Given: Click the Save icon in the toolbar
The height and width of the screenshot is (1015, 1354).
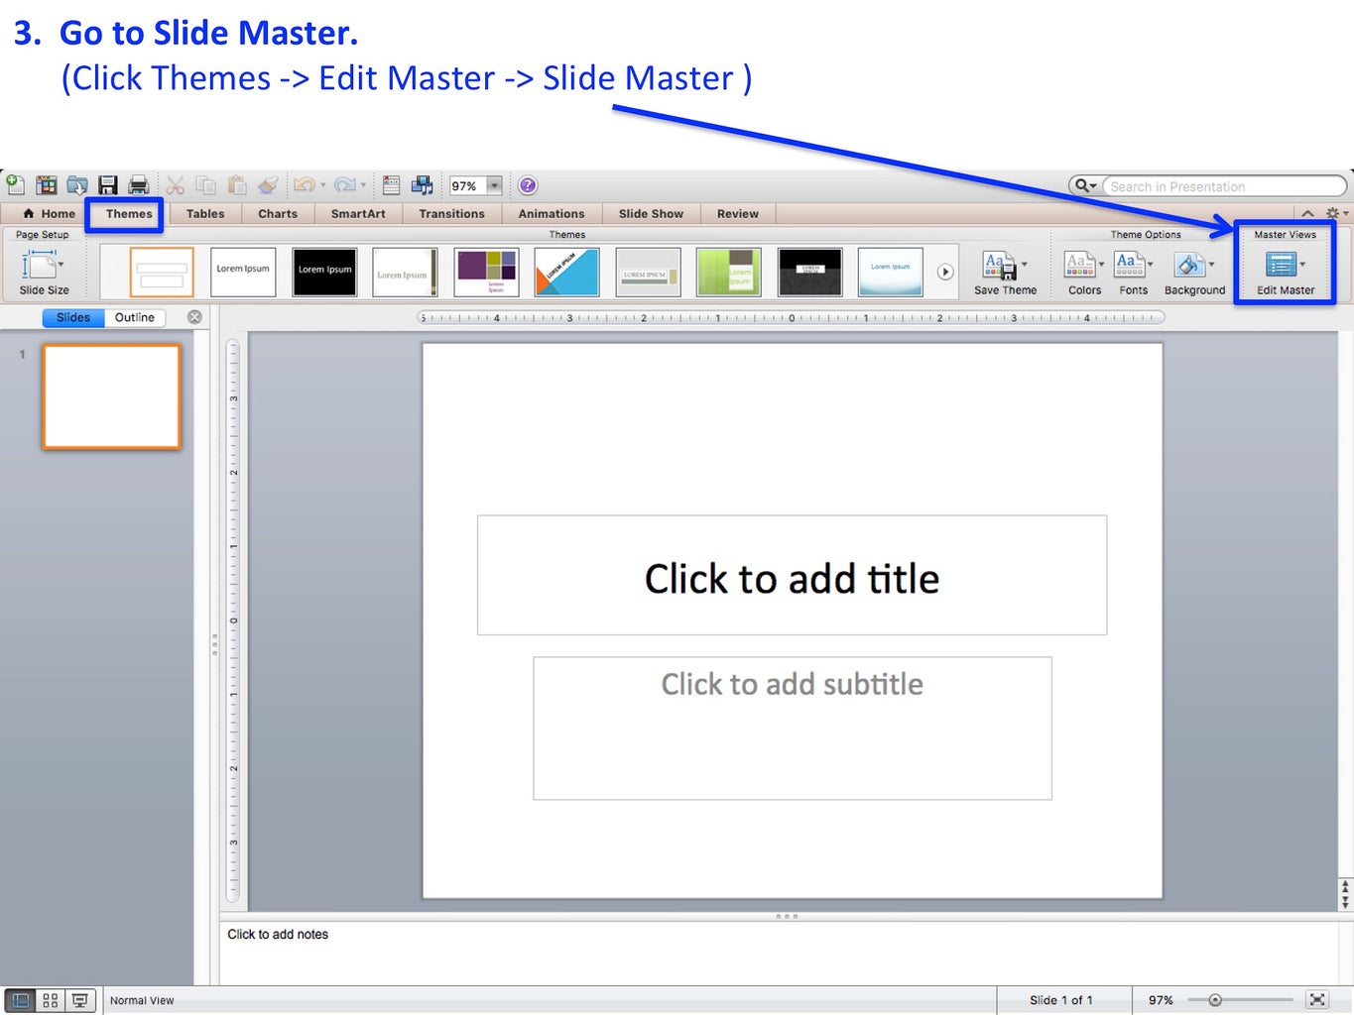Looking at the screenshot, I should pyautogui.click(x=107, y=184).
